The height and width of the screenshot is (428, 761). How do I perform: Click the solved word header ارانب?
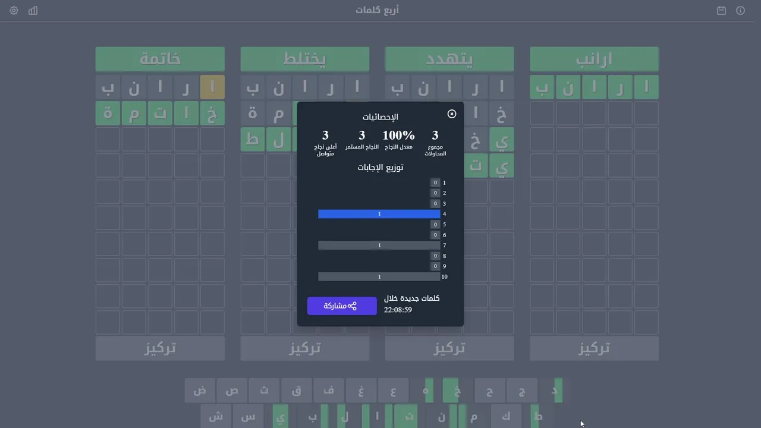pos(594,59)
